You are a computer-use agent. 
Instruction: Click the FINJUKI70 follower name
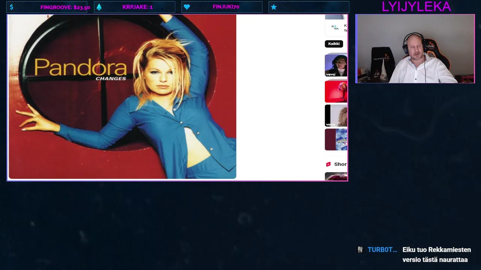[226, 7]
